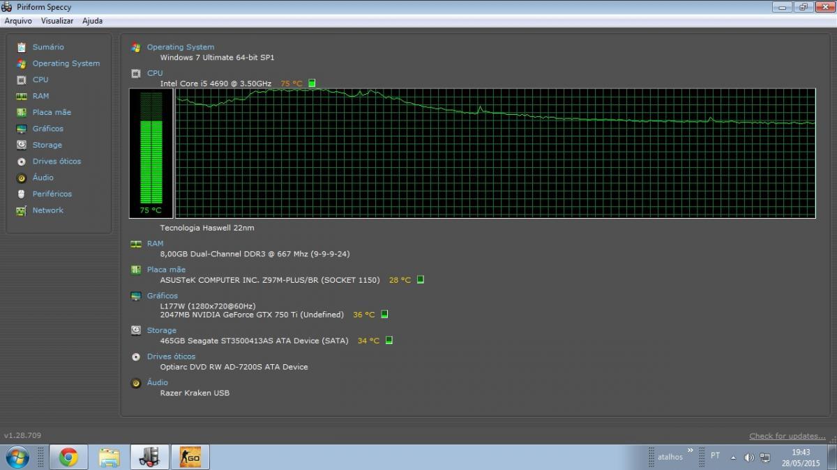Click the monitor icon beside main panel Gráficos heading
This screenshot has width=837, height=470.
coord(136,296)
